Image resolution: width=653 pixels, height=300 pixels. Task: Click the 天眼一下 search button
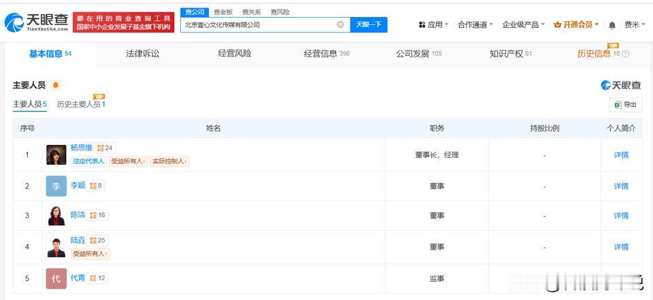click(x=369, y=24)
